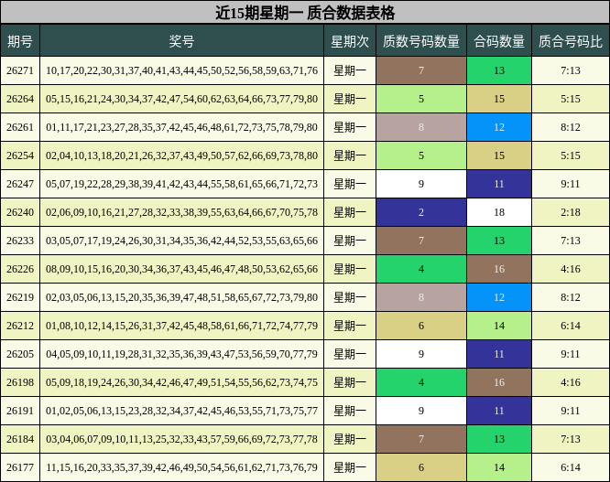Click the winning numbers for issue 26240
610x482 pixels.
pos(181,212)
